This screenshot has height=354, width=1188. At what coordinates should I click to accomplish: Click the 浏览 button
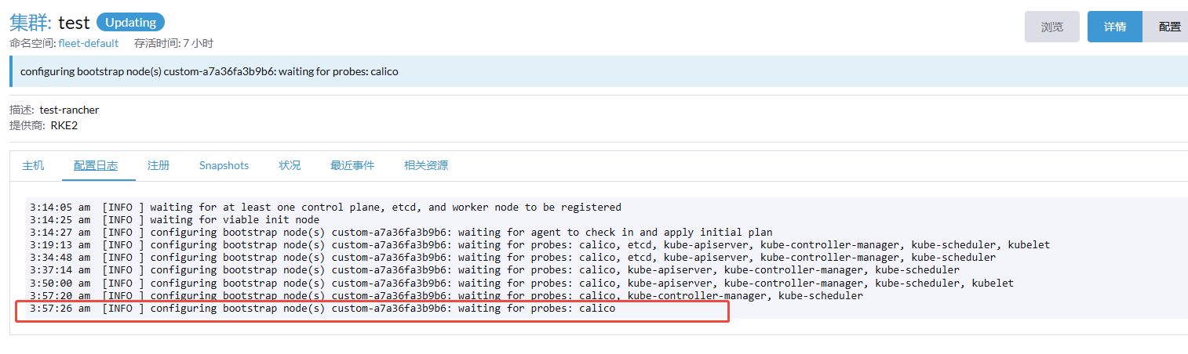coord(1051,27)
